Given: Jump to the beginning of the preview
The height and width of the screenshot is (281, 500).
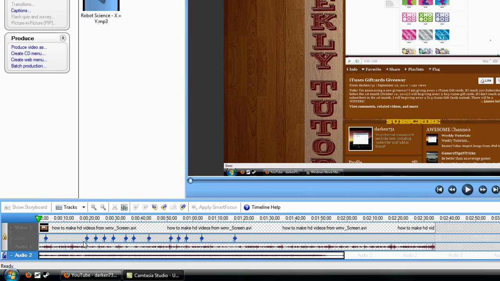Looking at the screenshot, I should coord(439,190).
